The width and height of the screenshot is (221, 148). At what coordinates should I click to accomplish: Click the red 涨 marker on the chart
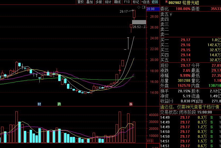pyautogui.click(x=131, y=104)
